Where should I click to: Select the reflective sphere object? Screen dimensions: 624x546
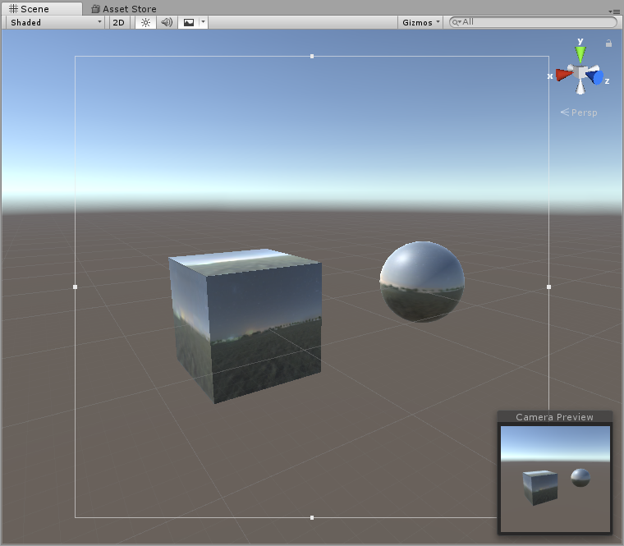click(422, 282)
